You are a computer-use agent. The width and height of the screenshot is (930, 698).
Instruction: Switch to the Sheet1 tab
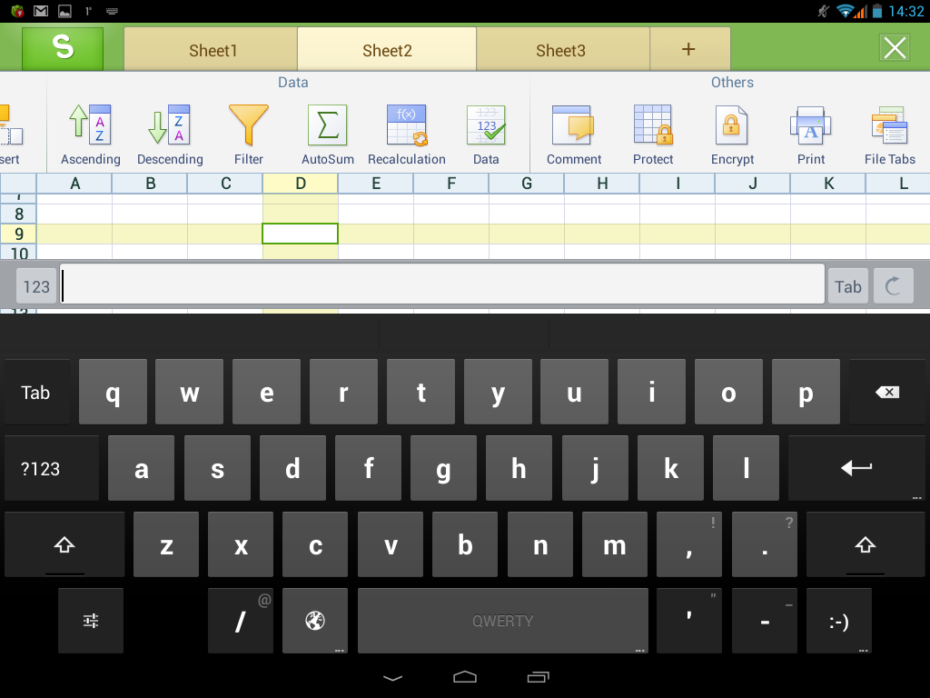coord(213,50)
